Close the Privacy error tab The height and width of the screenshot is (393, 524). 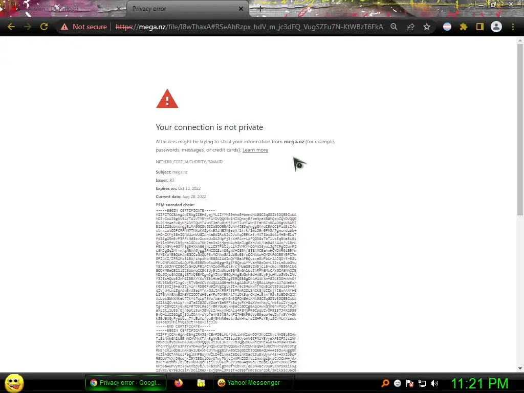241,9
